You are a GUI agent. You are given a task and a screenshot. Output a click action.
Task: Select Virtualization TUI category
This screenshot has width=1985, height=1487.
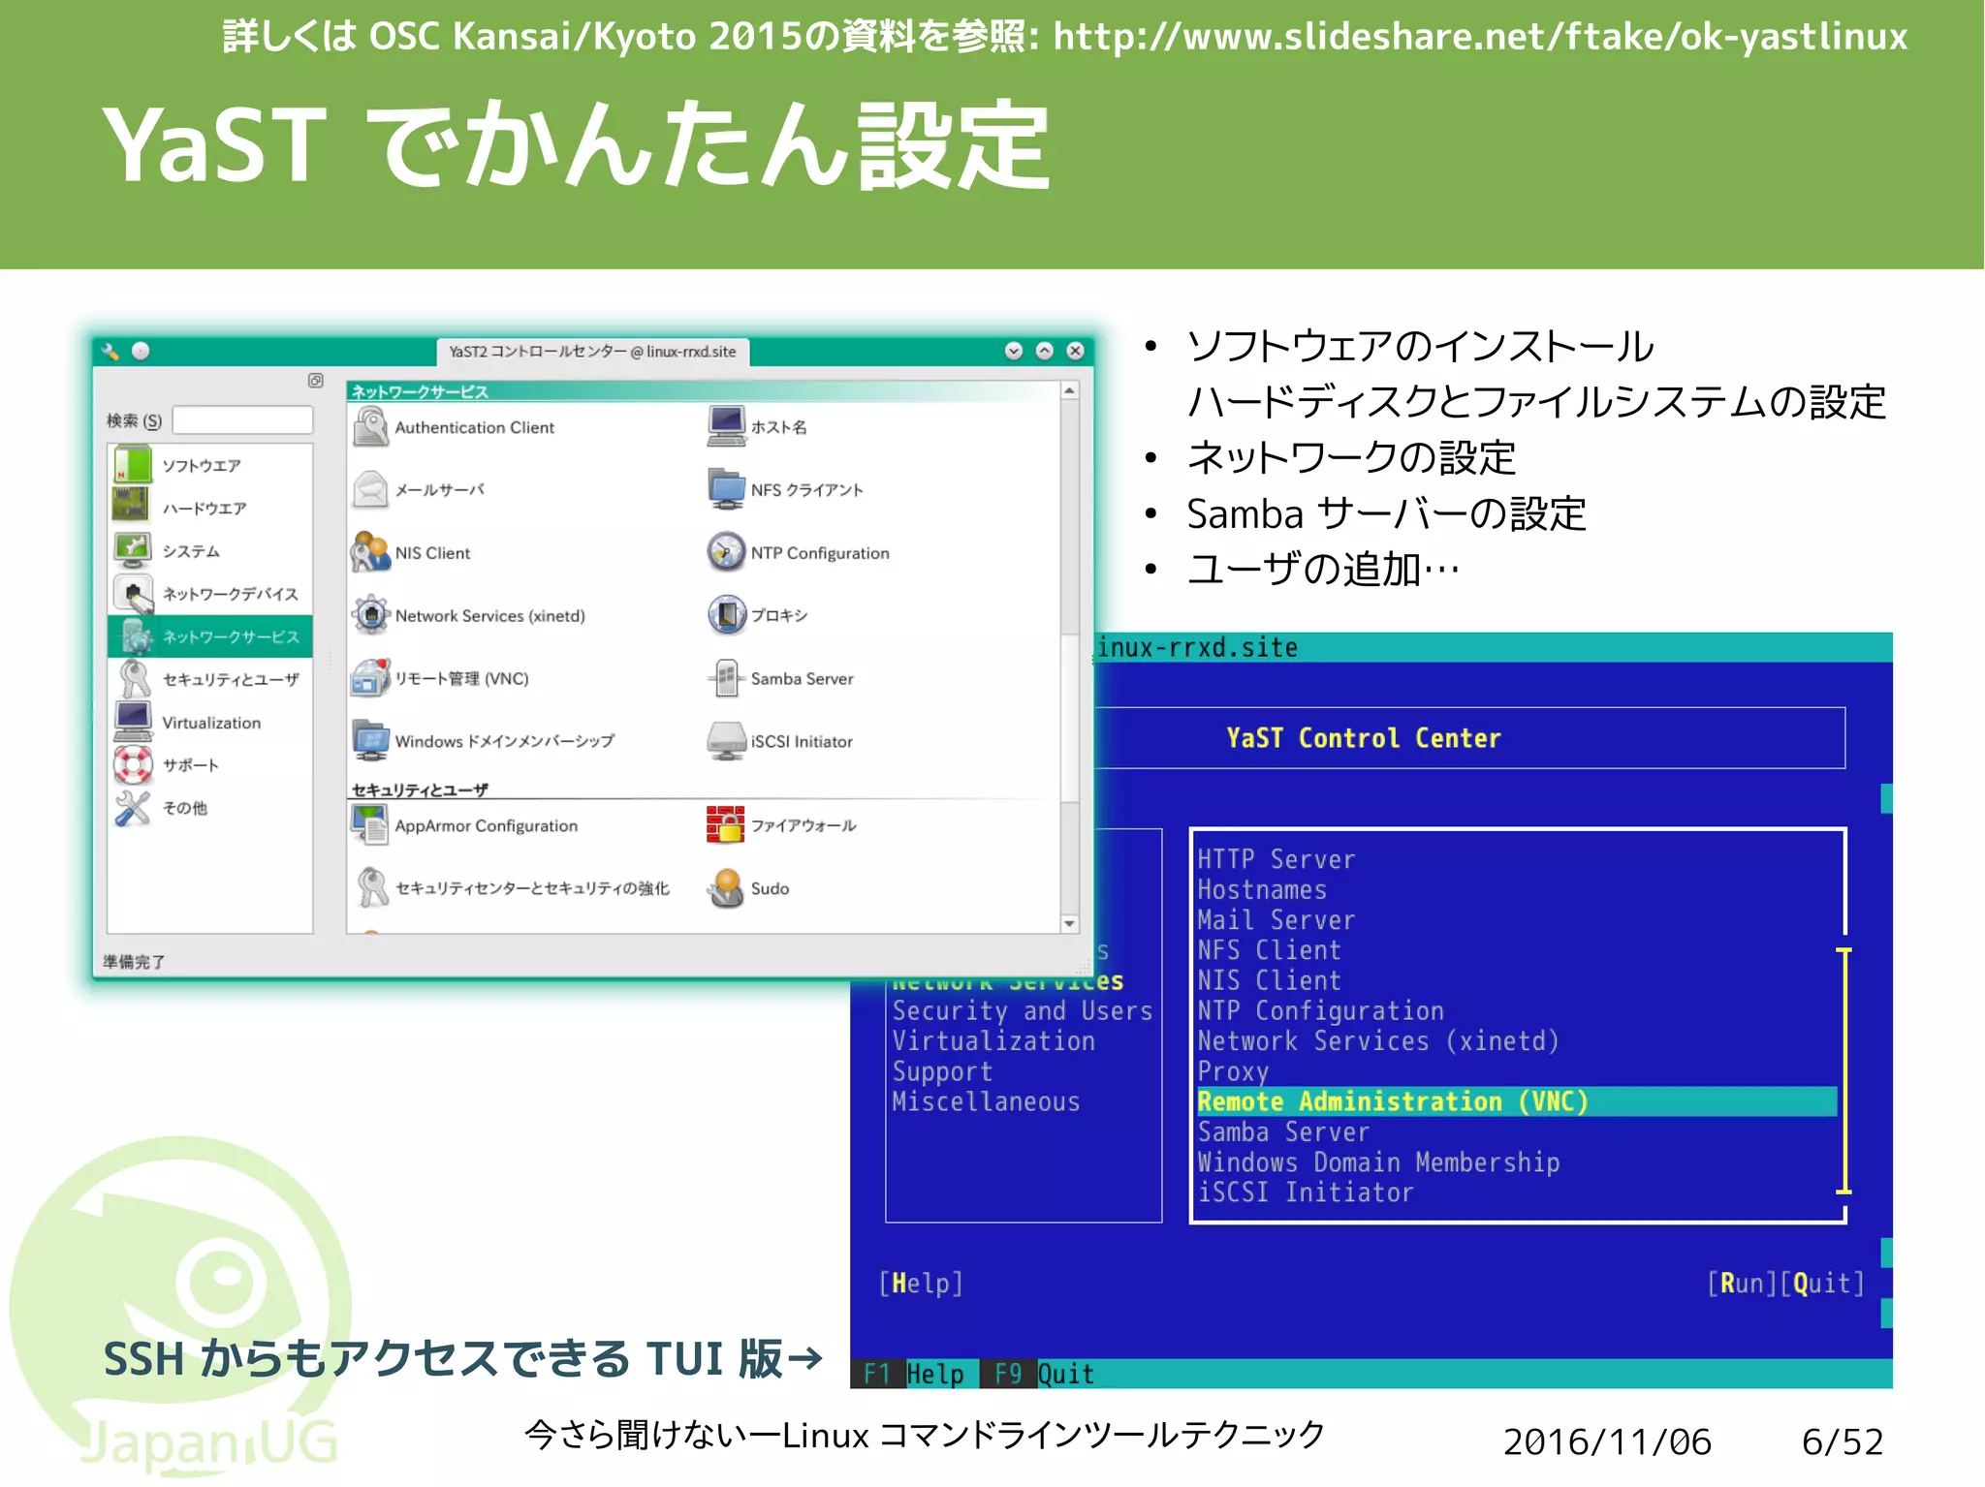click(x=993, y=1041)
